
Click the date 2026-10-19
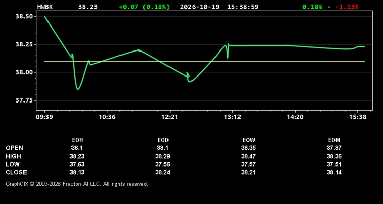pos(200,7)
